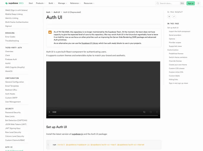The height and width of the screenshot is (151, 203).
Task: Jump to Predefined themes section
Action: (x=176, y=54)
